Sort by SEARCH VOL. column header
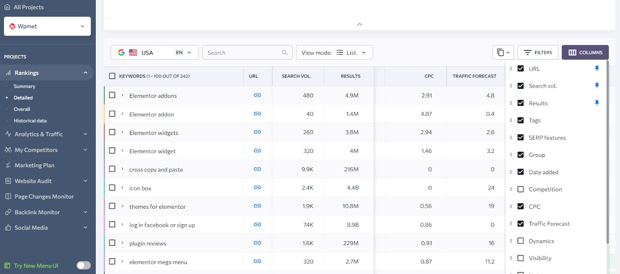The height and width of the screenshot is (274, 620). (296, 76)
